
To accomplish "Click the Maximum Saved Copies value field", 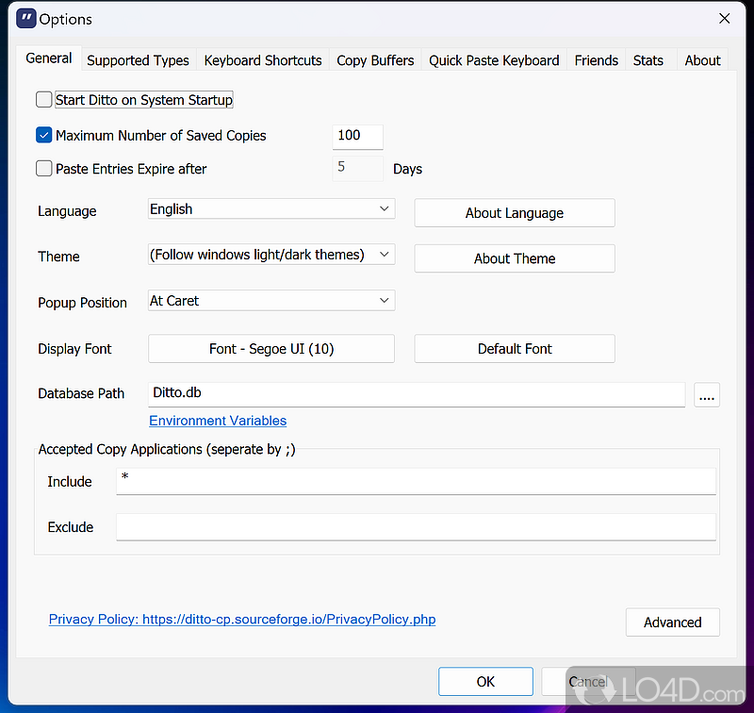I will [x=357, y=136].
